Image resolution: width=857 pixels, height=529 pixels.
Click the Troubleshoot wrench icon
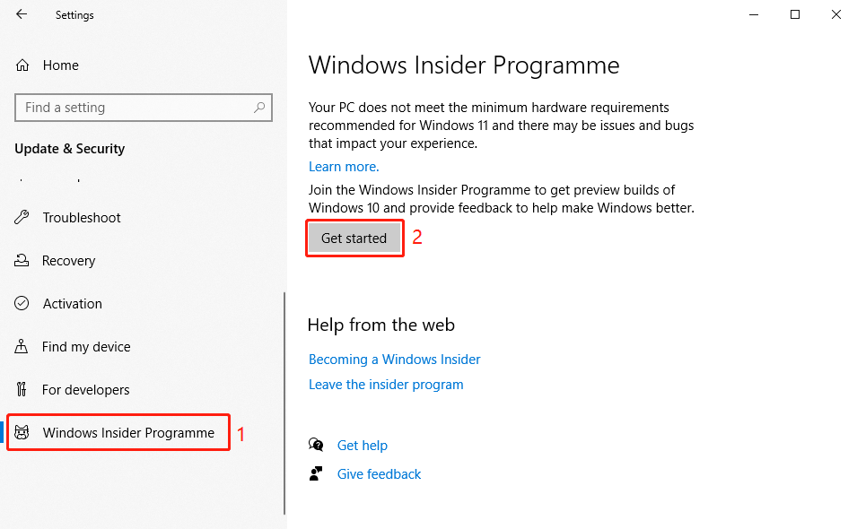tap(21, 217)
